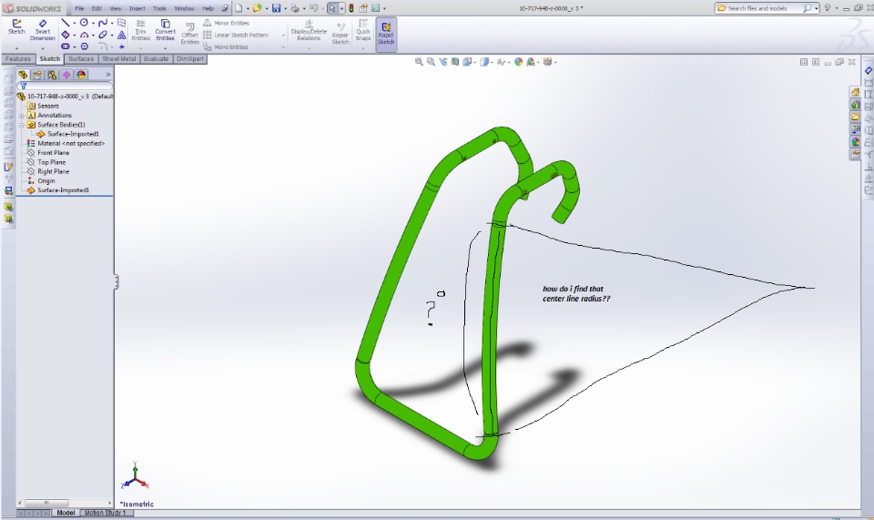Open the Insert menu
The image size is (874, 520).
[137, 8]
